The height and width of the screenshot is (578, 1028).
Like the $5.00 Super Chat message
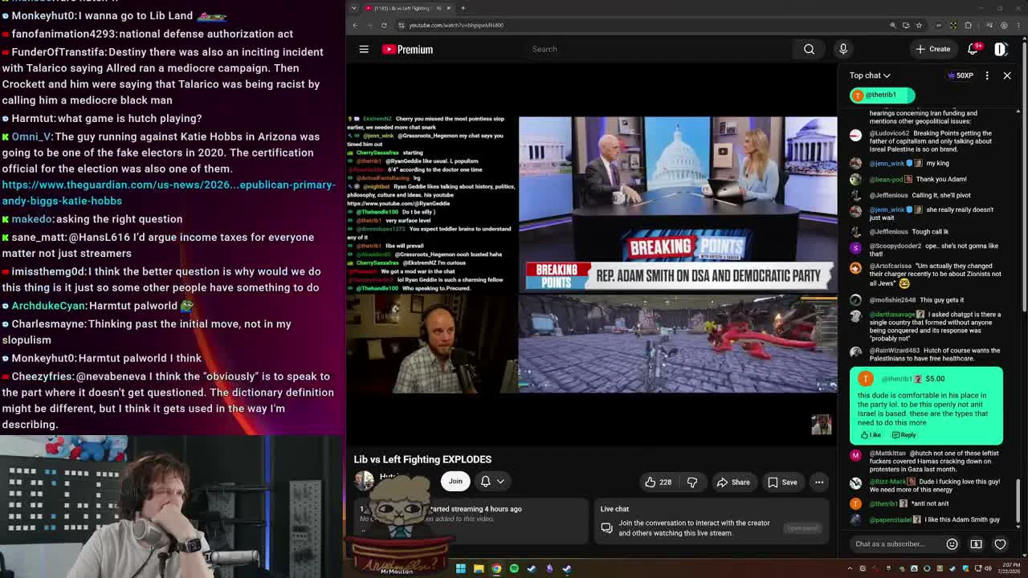click(871, 435)
